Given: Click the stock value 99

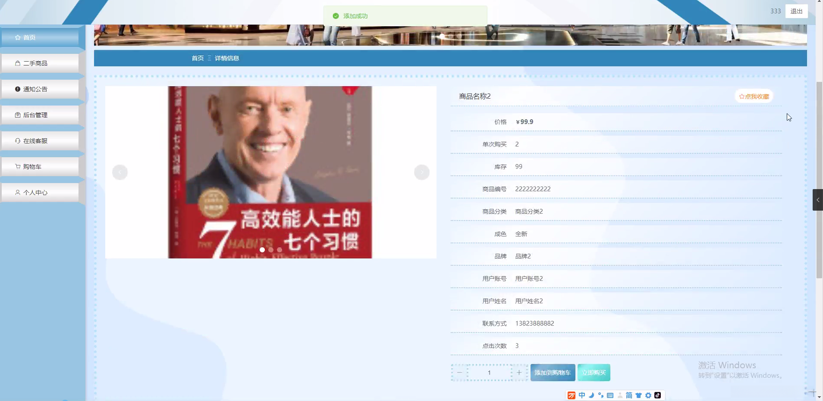Looking at the screenshot, I should (x=518, y=167).
